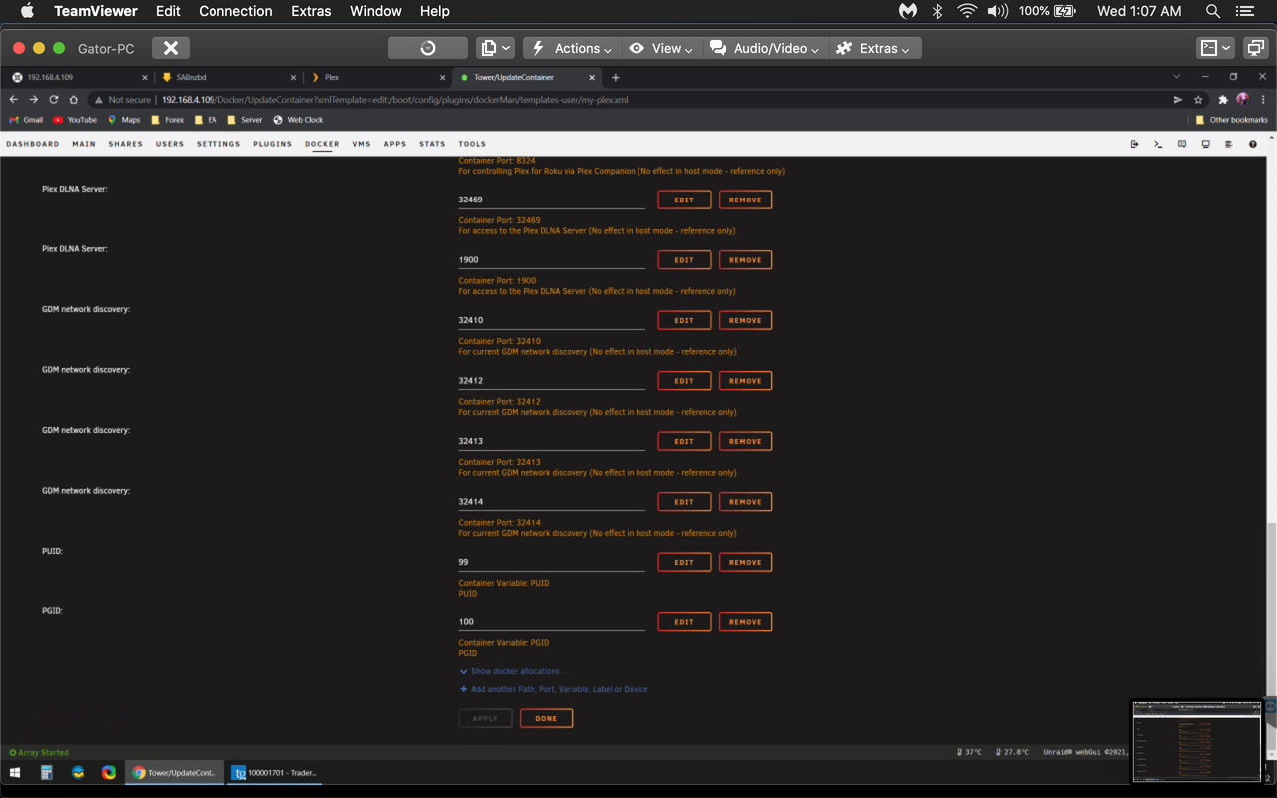Click the PGID value input field
The height and width of the screenshot is (798, 1277).
(x=551, y=620)
